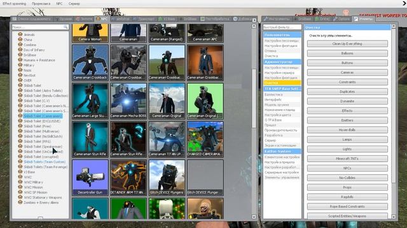Click the search magnifier icon
The width and height of the screenshot is (407, 228).
point(66,27)
